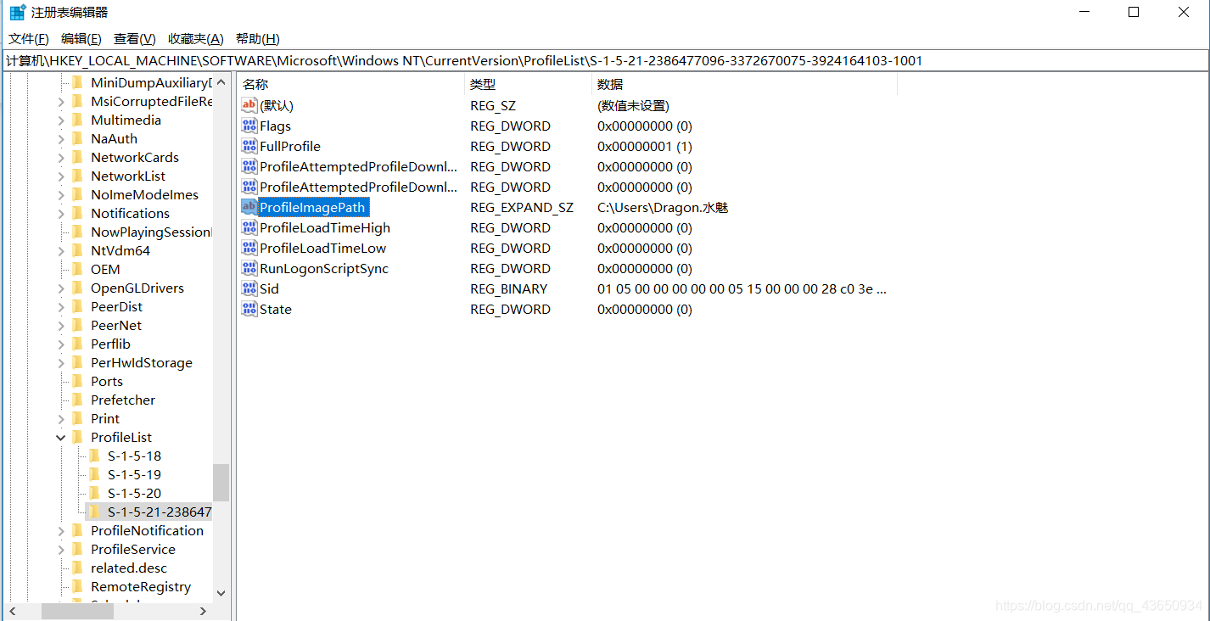Click the tree vertical scrollbar up arrow
Viewport: 1210px width, 621px height.
tap(221, 83)
